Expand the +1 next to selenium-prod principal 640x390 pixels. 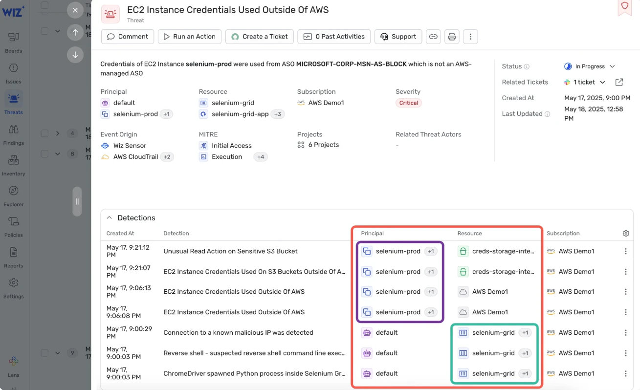coord(166,114)
